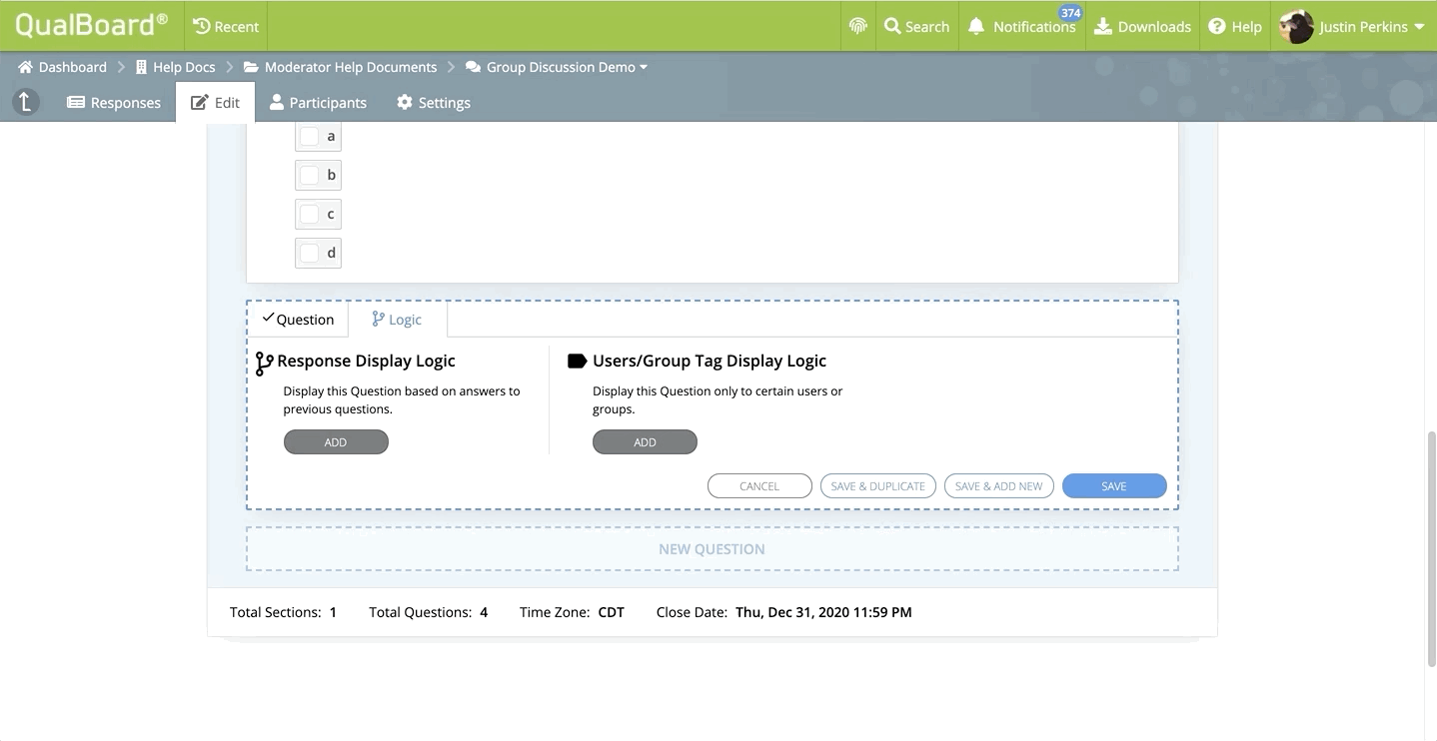Check the box for option b
Viewport: 1437px width, 741px height.
(310, 175)
